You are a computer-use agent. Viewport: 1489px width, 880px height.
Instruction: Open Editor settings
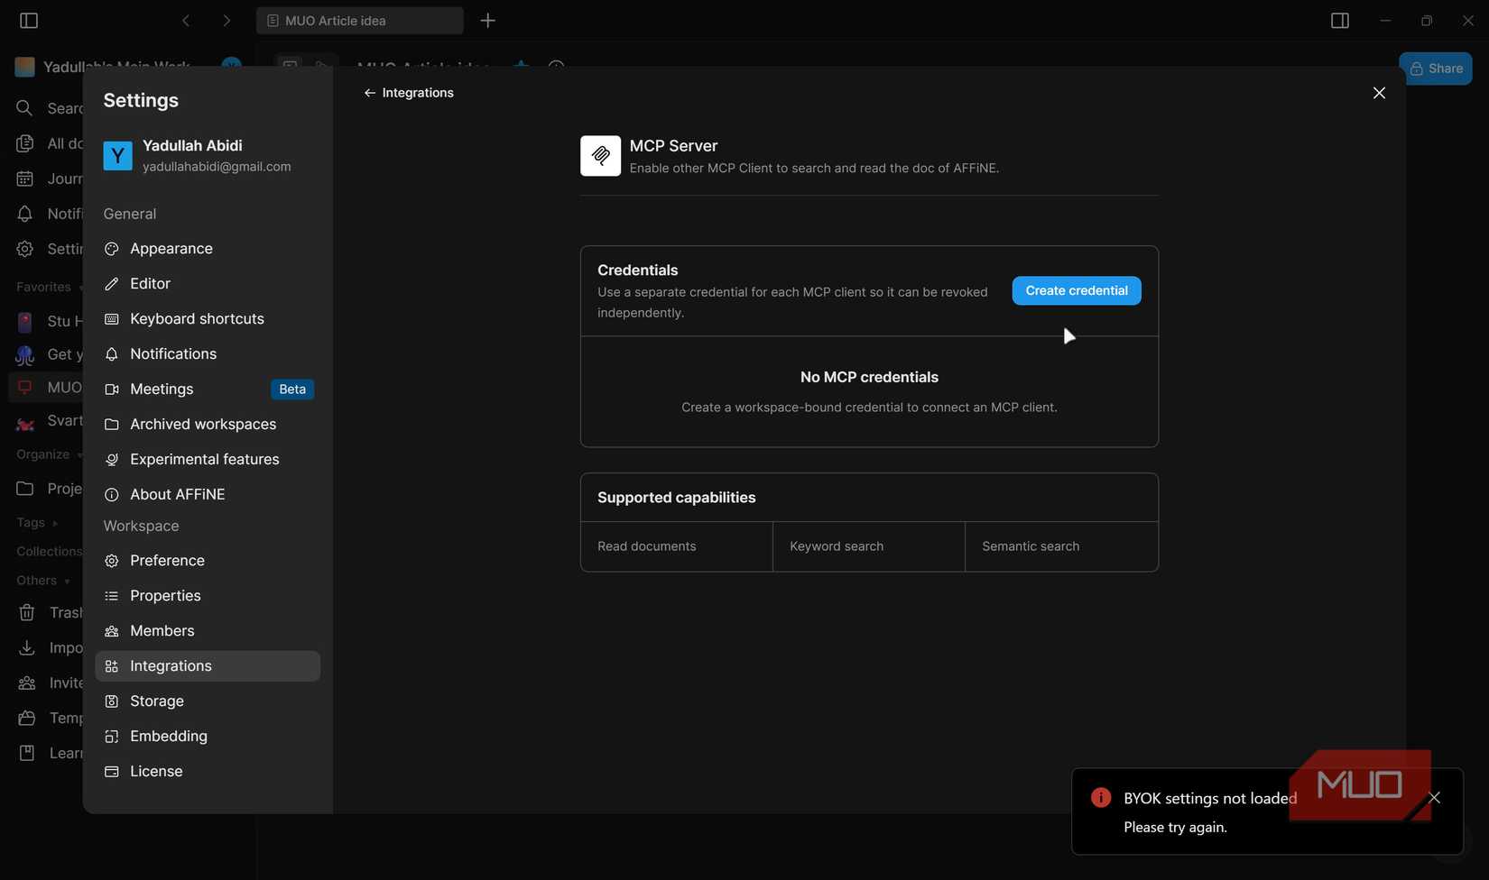coord(208,284)
